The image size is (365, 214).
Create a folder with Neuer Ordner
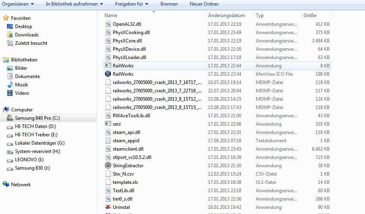[204, 4]
